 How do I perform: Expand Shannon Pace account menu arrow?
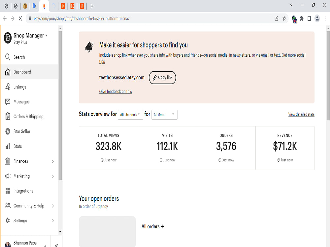click(45, 245)
